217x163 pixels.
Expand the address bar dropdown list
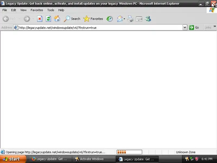click(x=185, y=27)
